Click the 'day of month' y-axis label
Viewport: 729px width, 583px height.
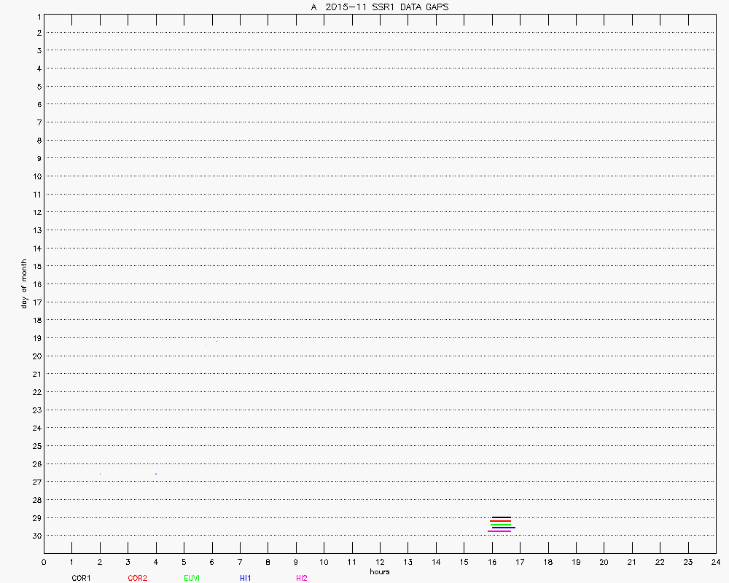pyautogui.click(x=24, y=283)
